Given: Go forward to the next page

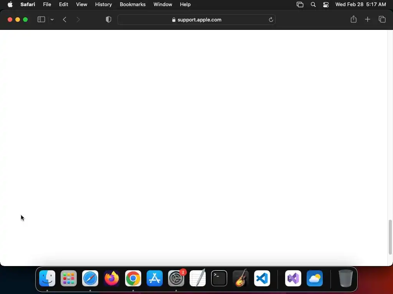Looking at the screenshot, I should 78,20.
